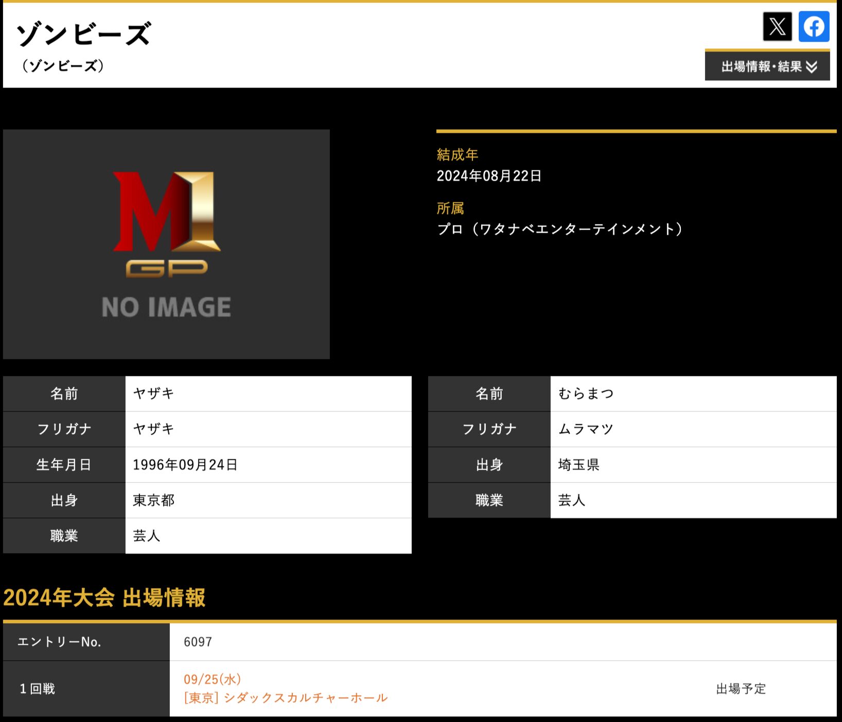Click the formation date 2024年08月22日
This screenshot has width=842, height=722.
point(488,176)
